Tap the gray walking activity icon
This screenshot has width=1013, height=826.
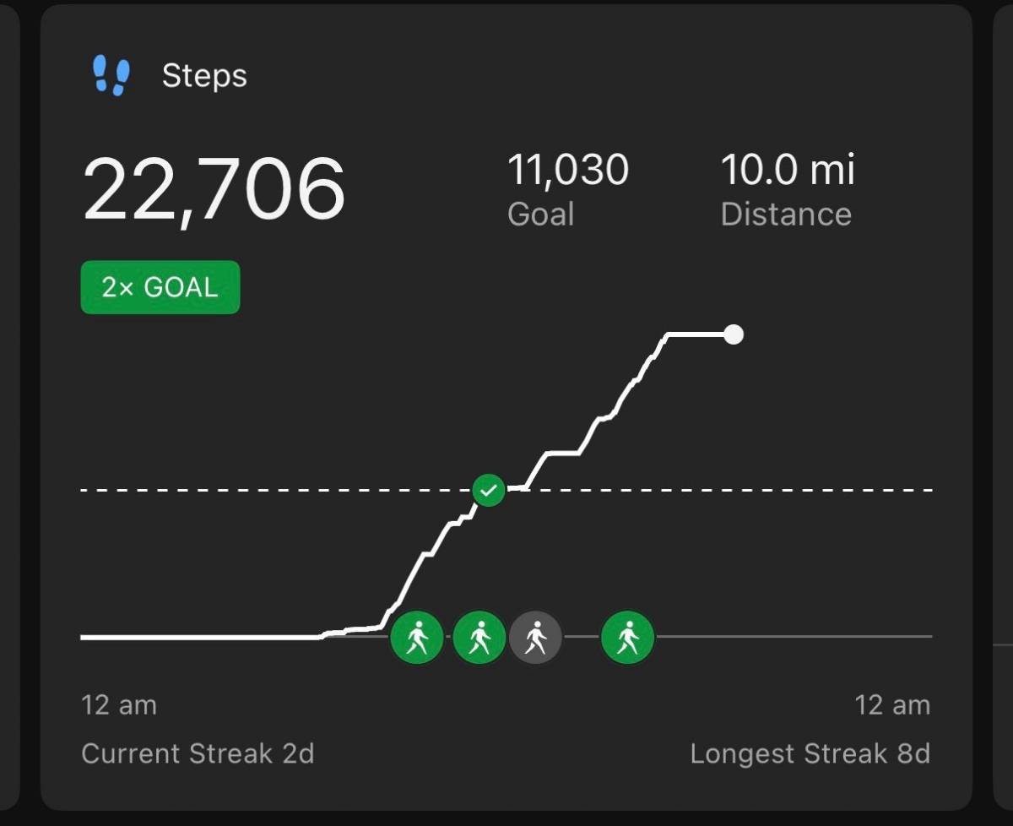tap(535, 637)
